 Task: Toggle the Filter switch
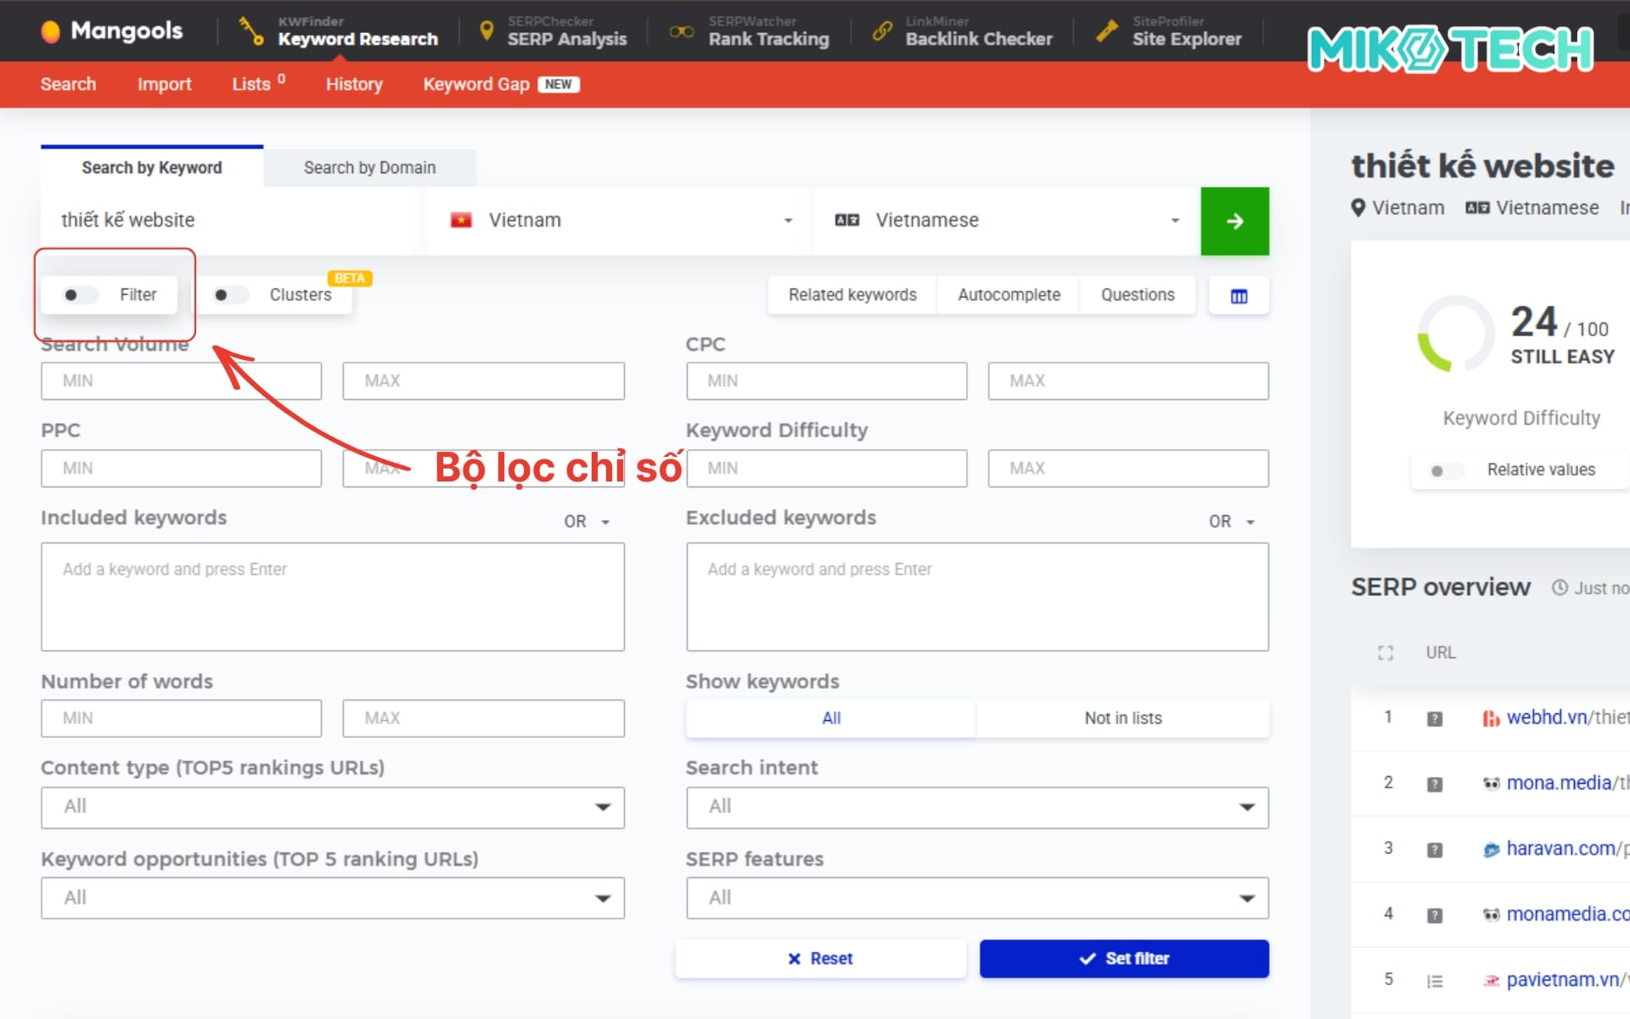point(81,296)
